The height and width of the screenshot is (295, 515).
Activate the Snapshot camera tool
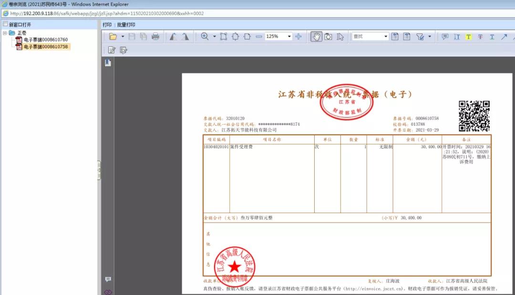point(329,37)
